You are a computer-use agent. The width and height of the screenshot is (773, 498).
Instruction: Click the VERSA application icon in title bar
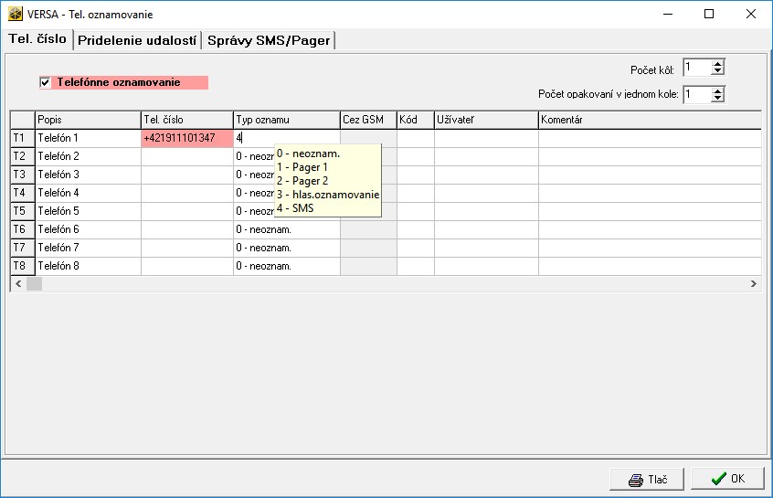[16, 15]
